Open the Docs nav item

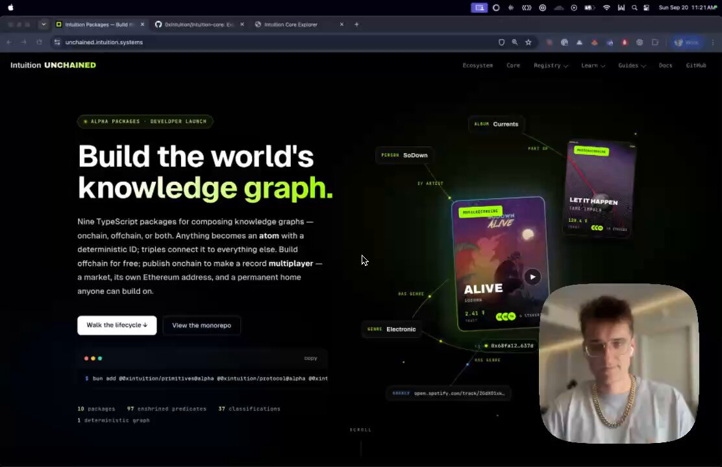[x=666, y=66]
